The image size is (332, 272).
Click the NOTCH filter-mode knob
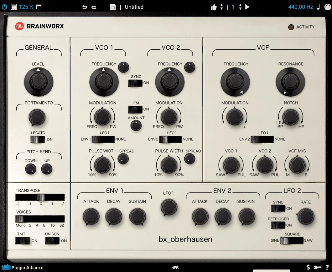click(291, 117)
